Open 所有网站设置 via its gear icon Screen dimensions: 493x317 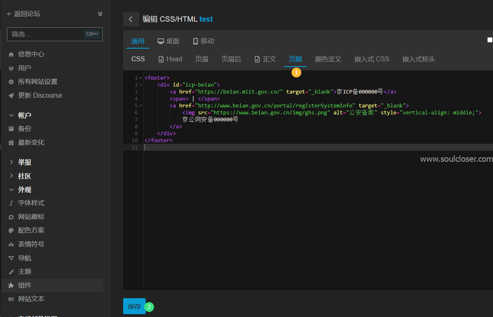[x=11, y=82]
